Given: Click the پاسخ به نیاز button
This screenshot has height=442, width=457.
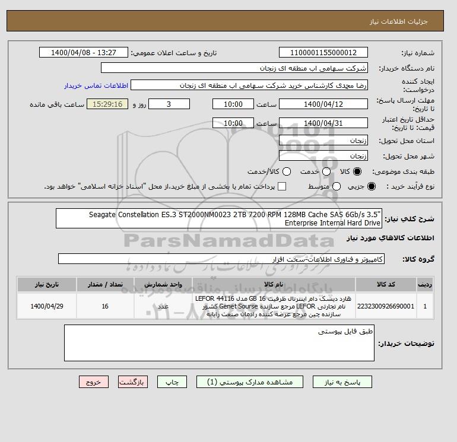Looking at the screenshot, I should tap(342, 382).
